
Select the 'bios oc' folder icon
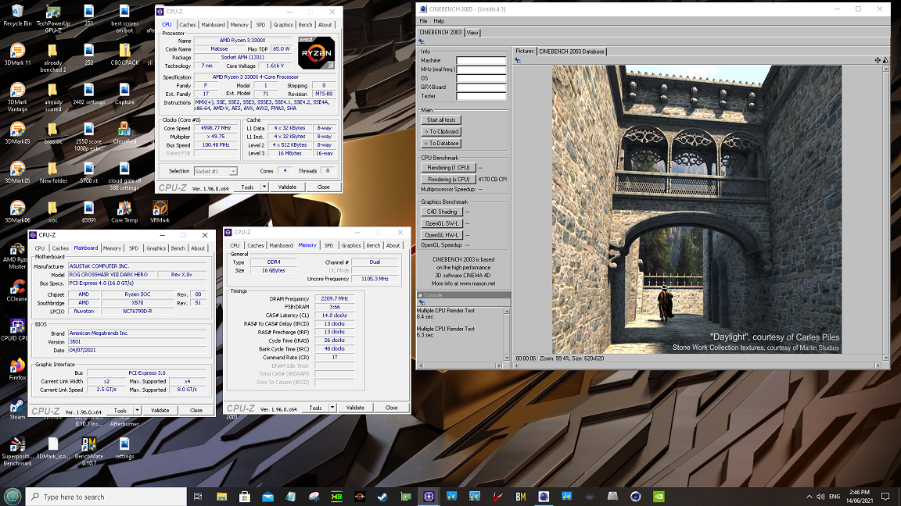point(53,133)
